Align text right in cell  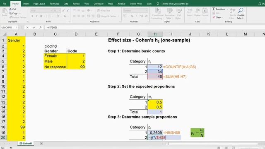point(83,16)
